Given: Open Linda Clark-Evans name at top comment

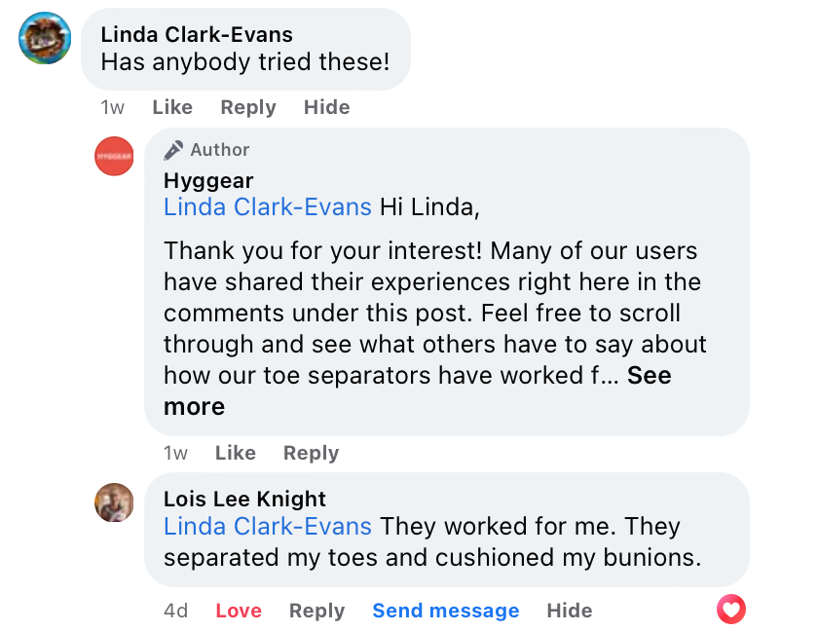Looking at the screenshot, I should point(197,34).
